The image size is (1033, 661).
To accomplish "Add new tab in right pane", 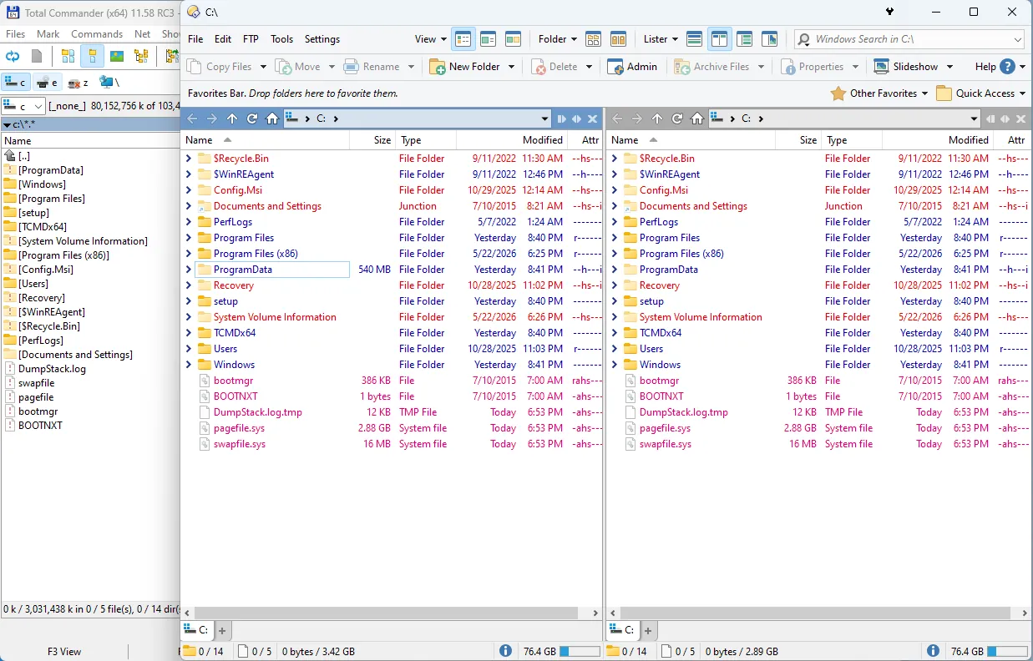I will (x=649, y=630).
